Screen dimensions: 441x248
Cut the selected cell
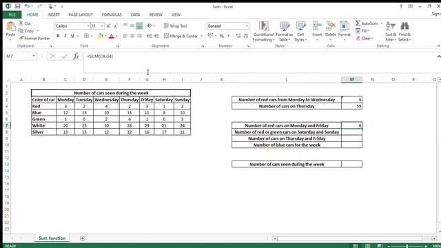[x=25, y=23]
